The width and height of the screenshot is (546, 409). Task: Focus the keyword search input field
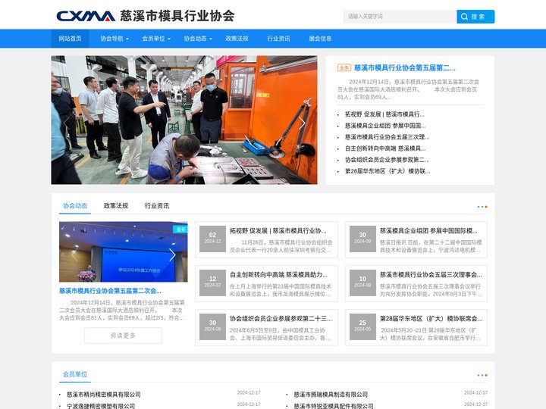[400, 17]
